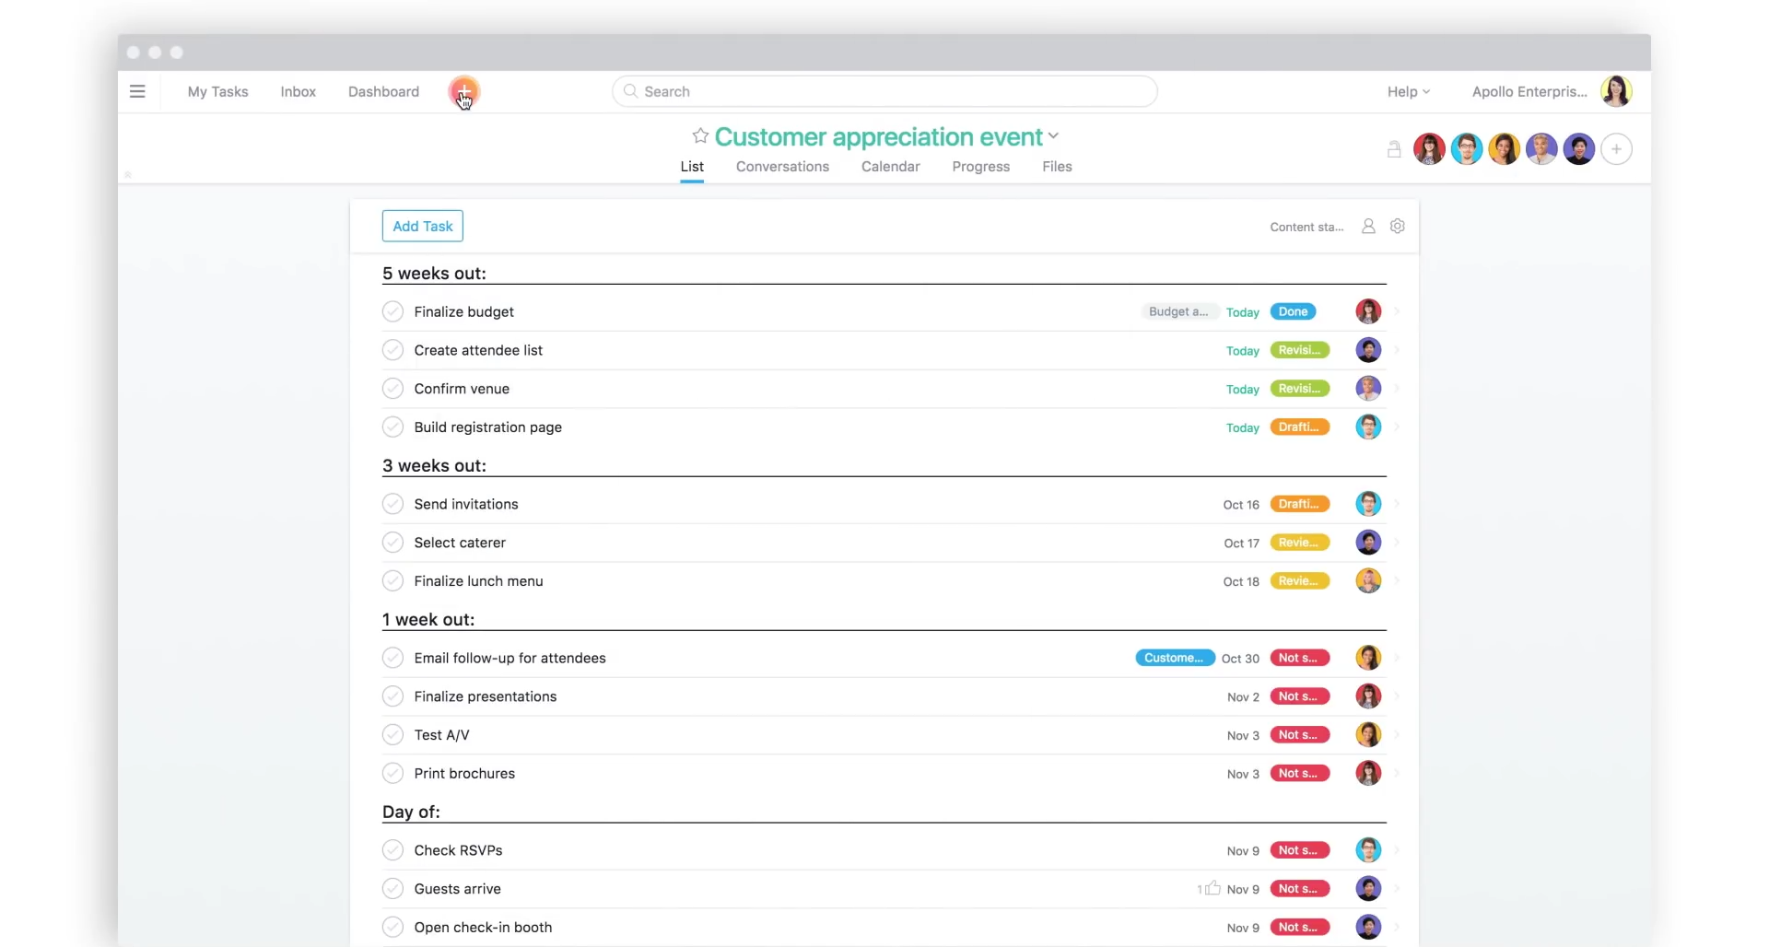The width and height of the screenshot is (1769, 947).
Task: Check off the Send invitations task
Action: (x=392, y=504)
